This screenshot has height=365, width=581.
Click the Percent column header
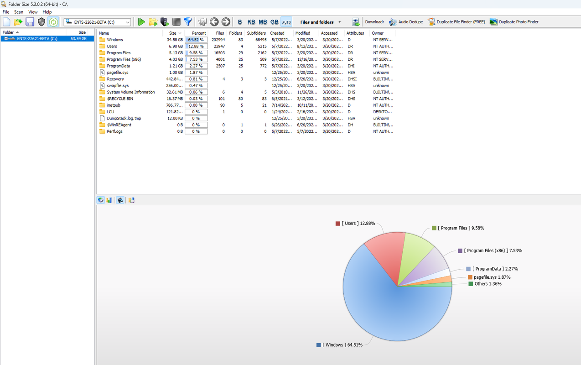196,33
